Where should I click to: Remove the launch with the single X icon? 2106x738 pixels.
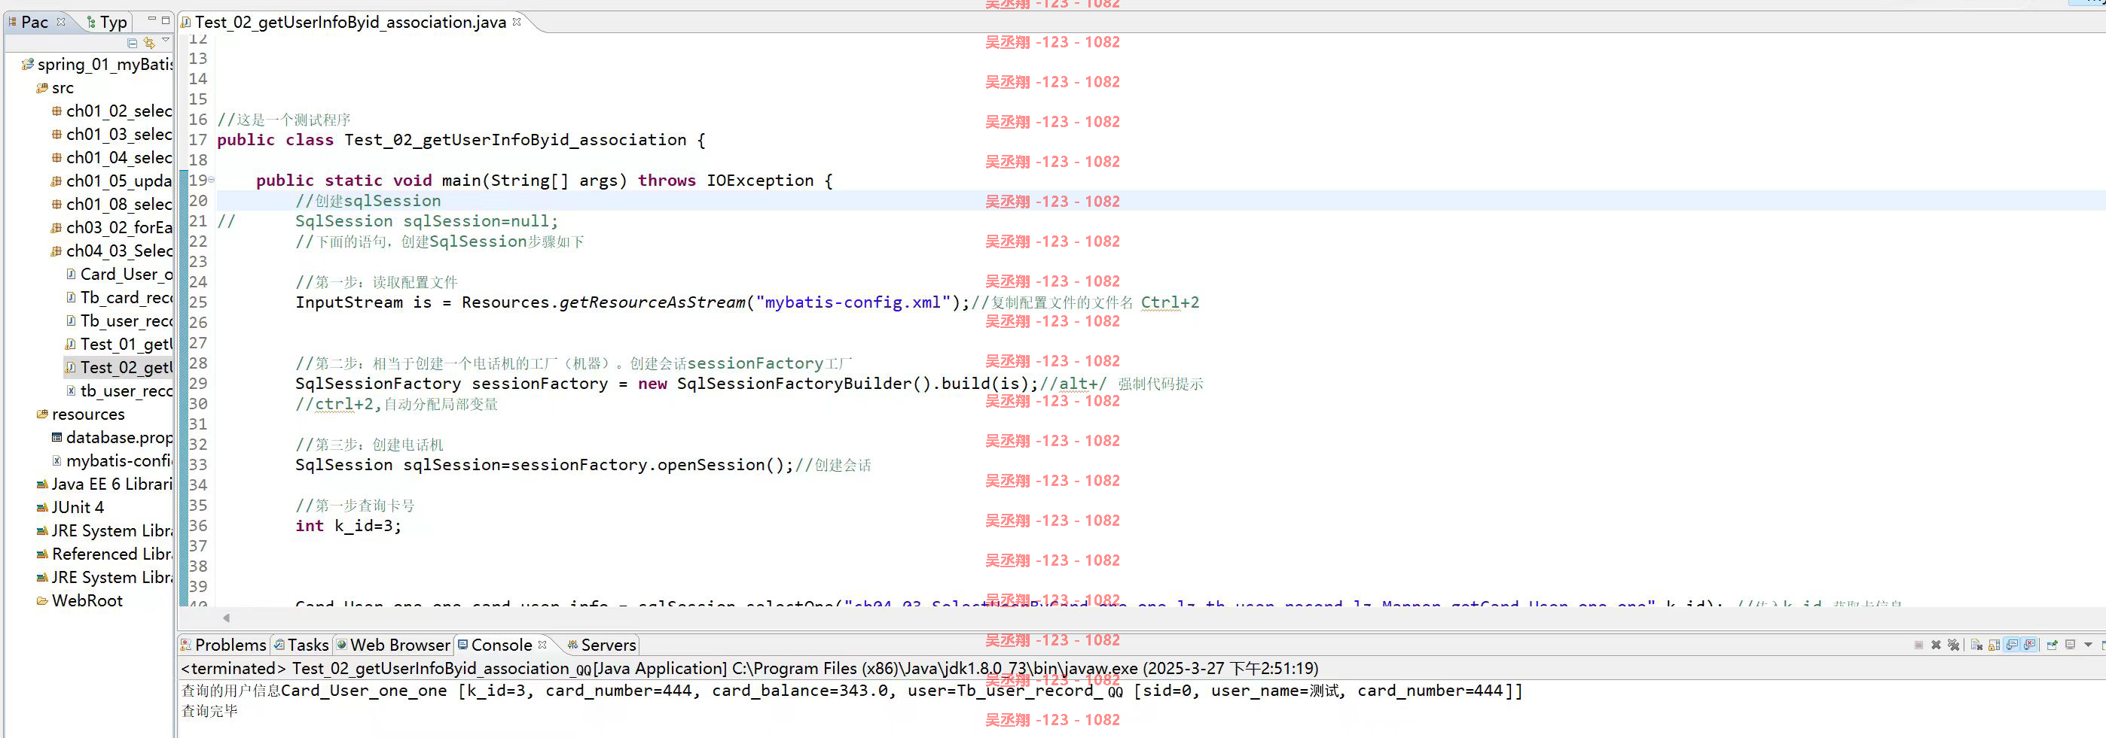click(1936, 645)
